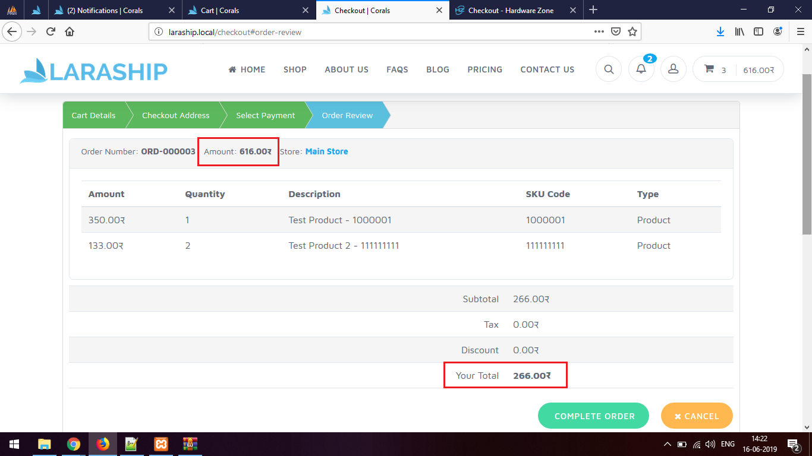Viewport: 812px width, 456px height.
Task: Go back to the Checkout Address step
Action: pos(175,115)
